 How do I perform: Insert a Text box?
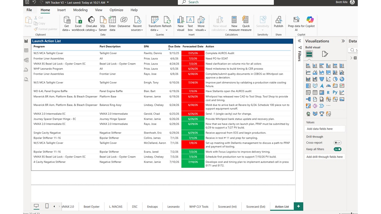click(190, 24)
